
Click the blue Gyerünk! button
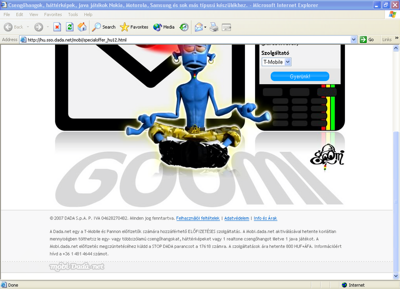(x=299, y=77)
